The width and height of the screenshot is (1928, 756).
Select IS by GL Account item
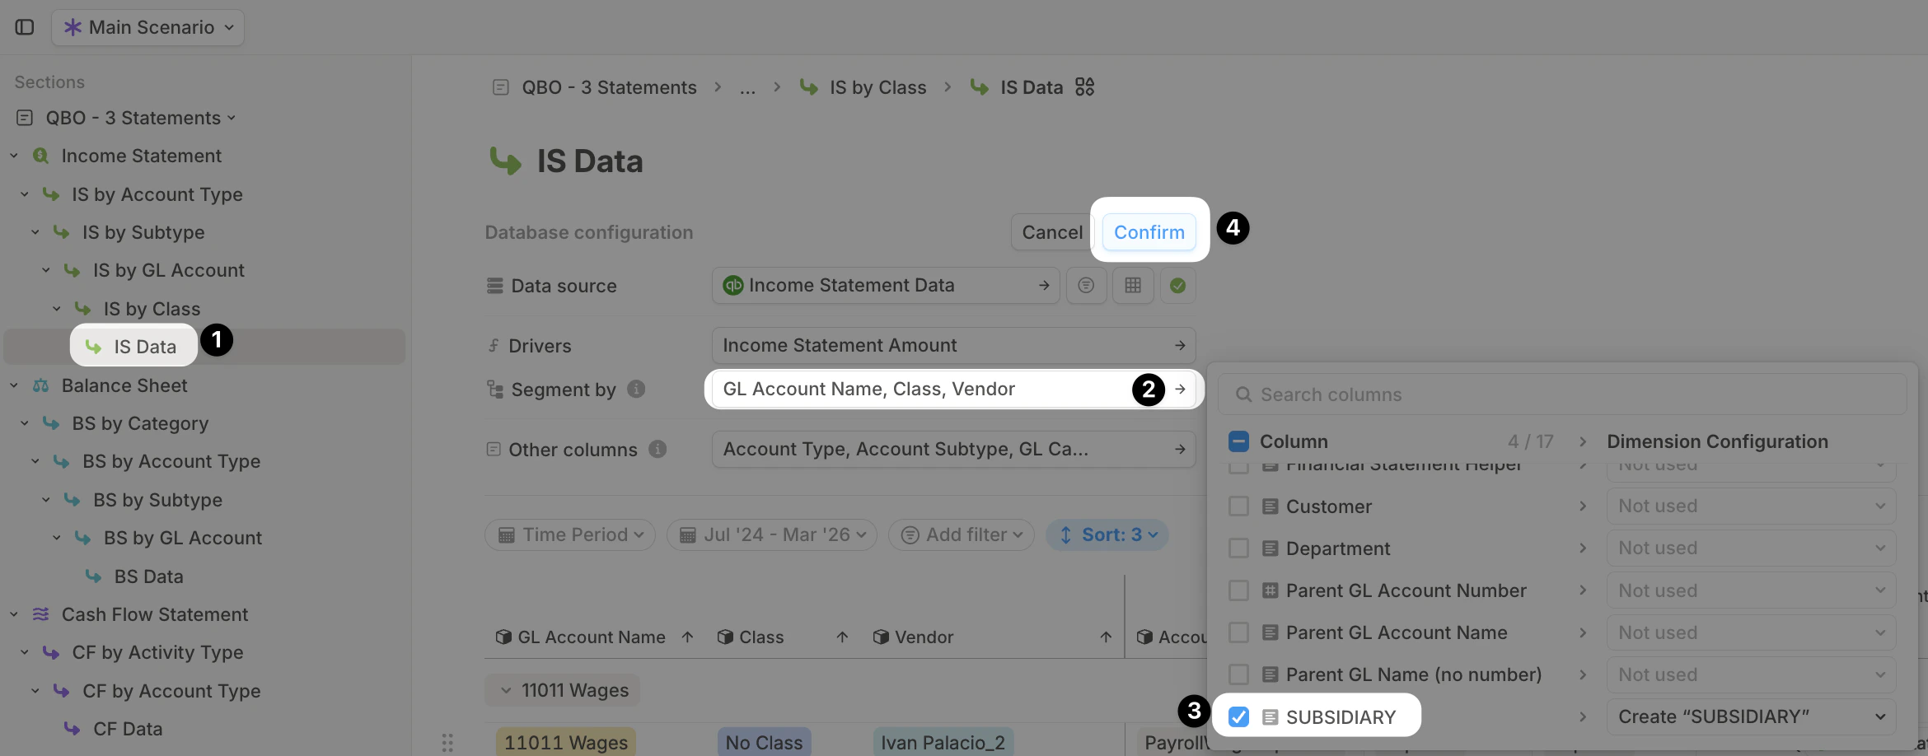click(168, 270)
